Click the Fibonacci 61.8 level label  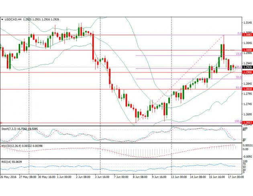(x=238, y=87)
